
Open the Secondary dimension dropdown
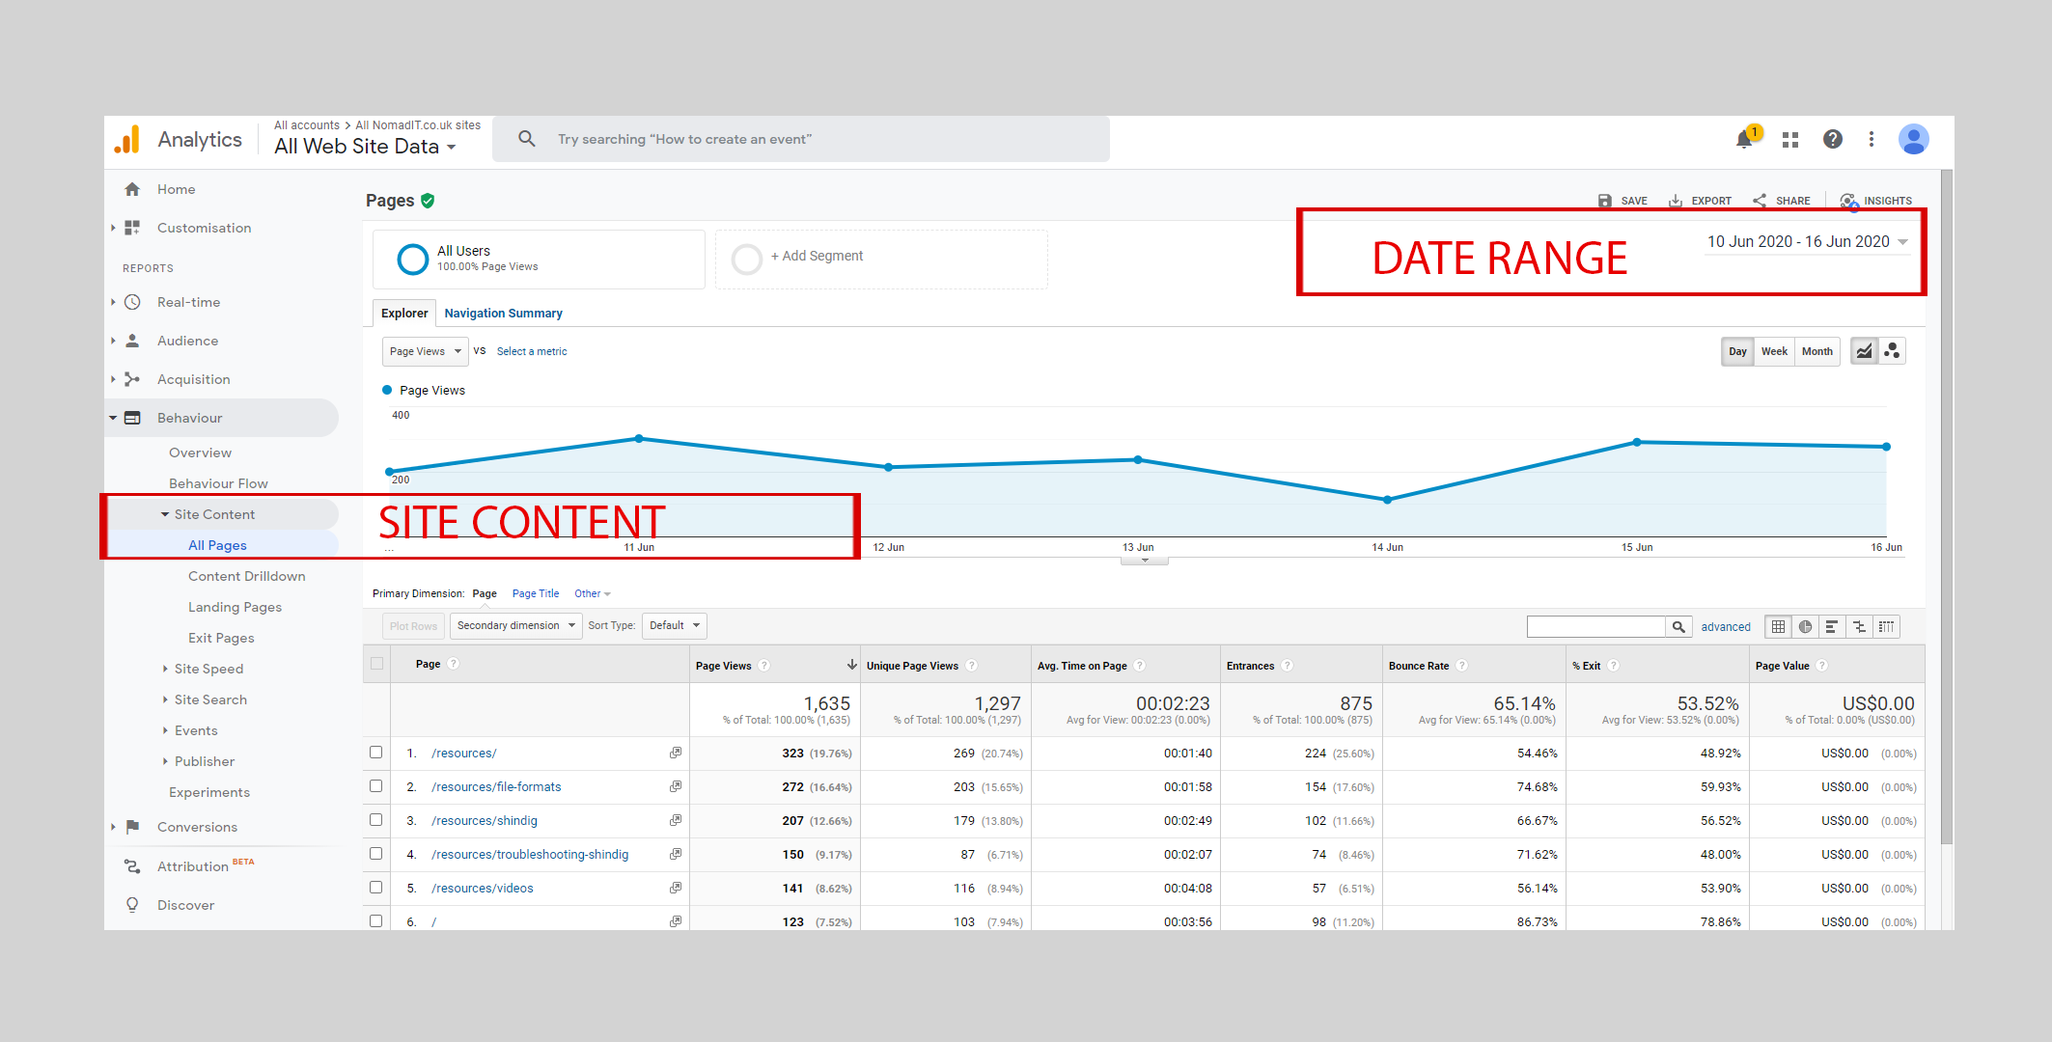coord(515,626)
